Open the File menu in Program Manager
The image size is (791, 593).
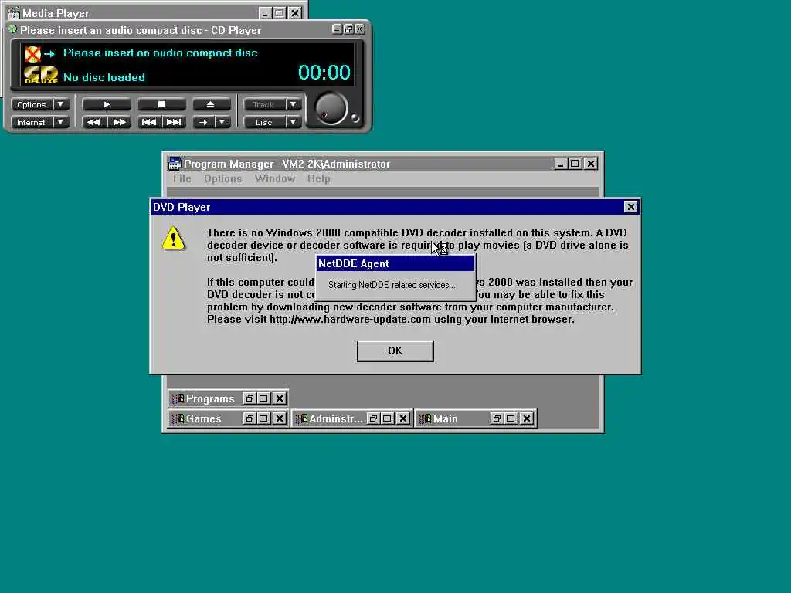pyautogui.click(x=182, y=178)
